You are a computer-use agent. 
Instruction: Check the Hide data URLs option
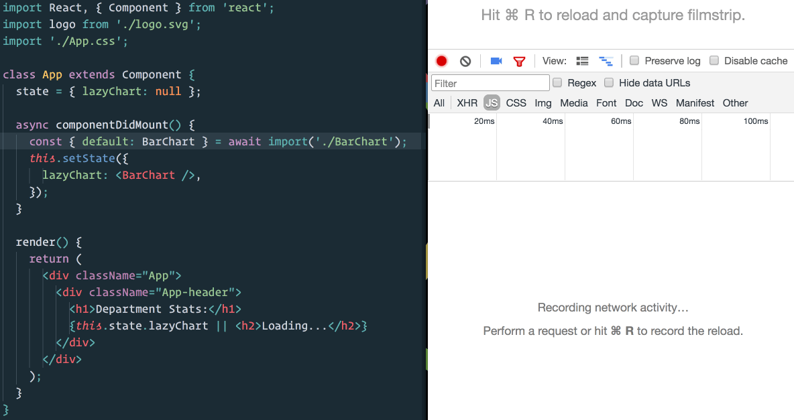click(x=608, y=82)
